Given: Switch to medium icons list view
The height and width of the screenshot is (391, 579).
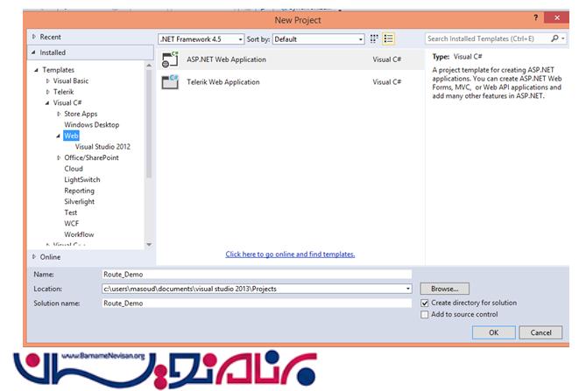Looking at the screenshot, I should click(388, 38).
